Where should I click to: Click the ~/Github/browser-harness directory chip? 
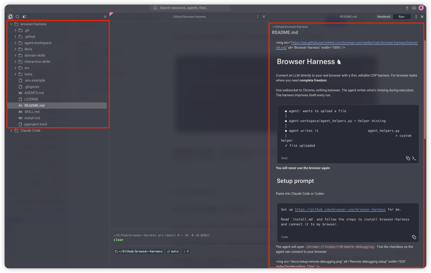[139, 251]
